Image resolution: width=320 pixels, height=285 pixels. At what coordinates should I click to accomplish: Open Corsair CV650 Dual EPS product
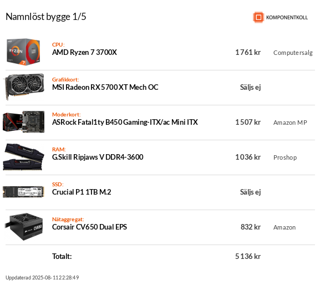pyautogui.click(x=89, y=227)
